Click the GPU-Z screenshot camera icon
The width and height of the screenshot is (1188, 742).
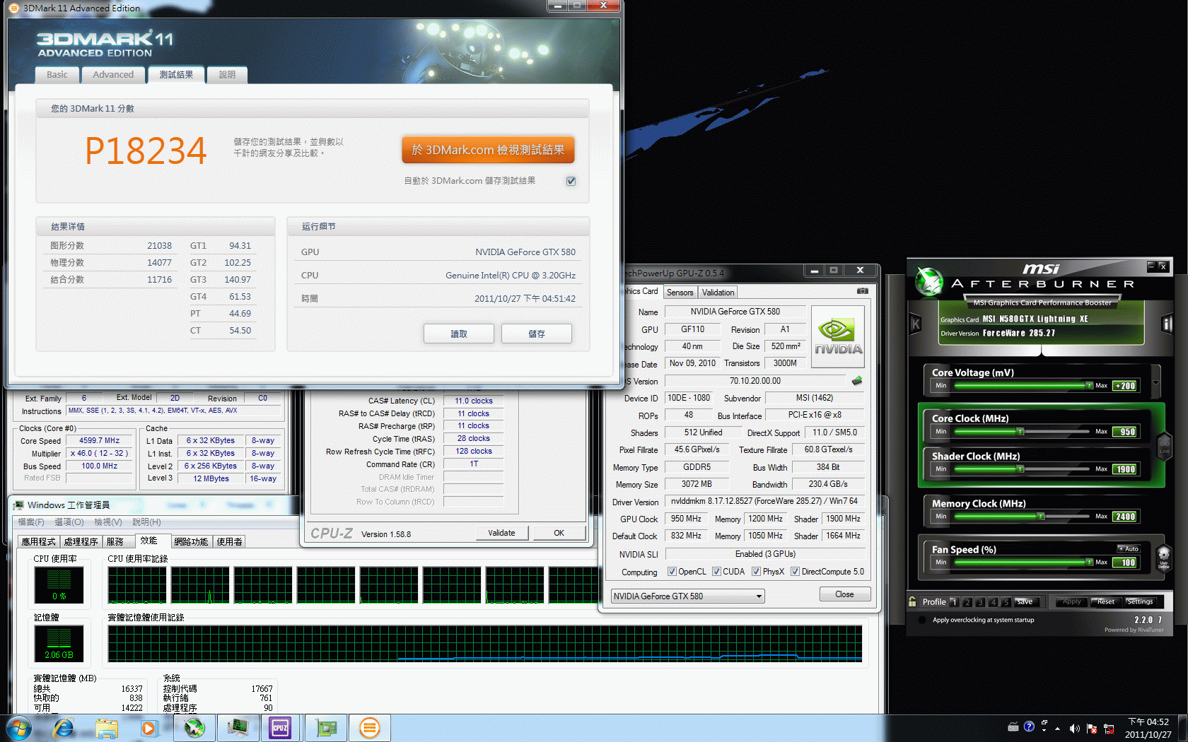click(x=862, y=291)
